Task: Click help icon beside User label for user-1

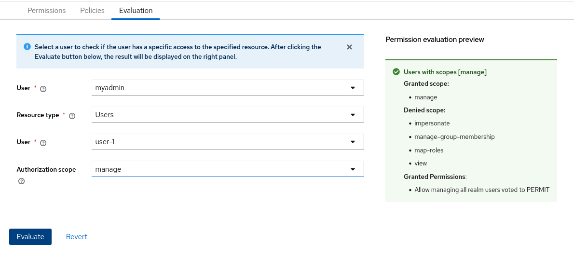Action: tap(43, 143)
